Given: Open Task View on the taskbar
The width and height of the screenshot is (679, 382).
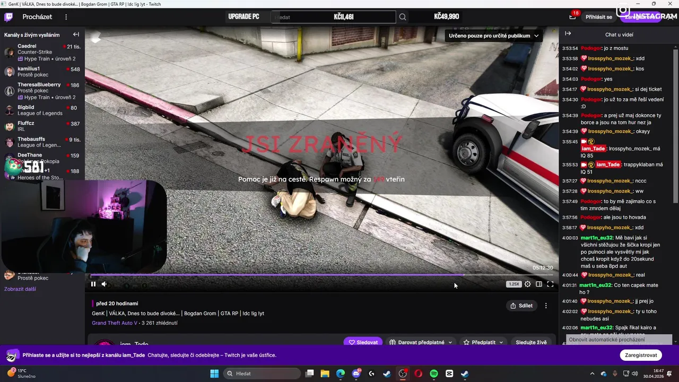Looking at the screenshot, I should (x=310, y=374).
